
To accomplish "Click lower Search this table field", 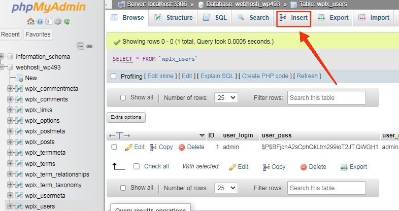I will pyautogui.click(x=326, y=188).
